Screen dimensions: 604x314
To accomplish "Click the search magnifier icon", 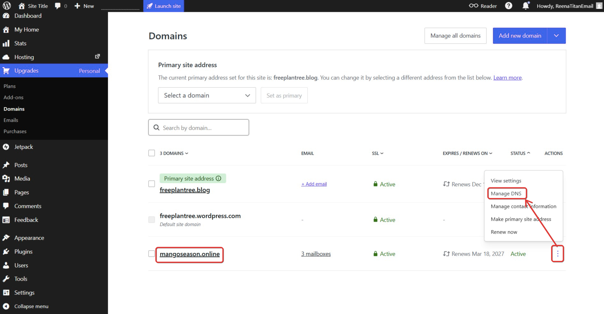I will point(156,128).
